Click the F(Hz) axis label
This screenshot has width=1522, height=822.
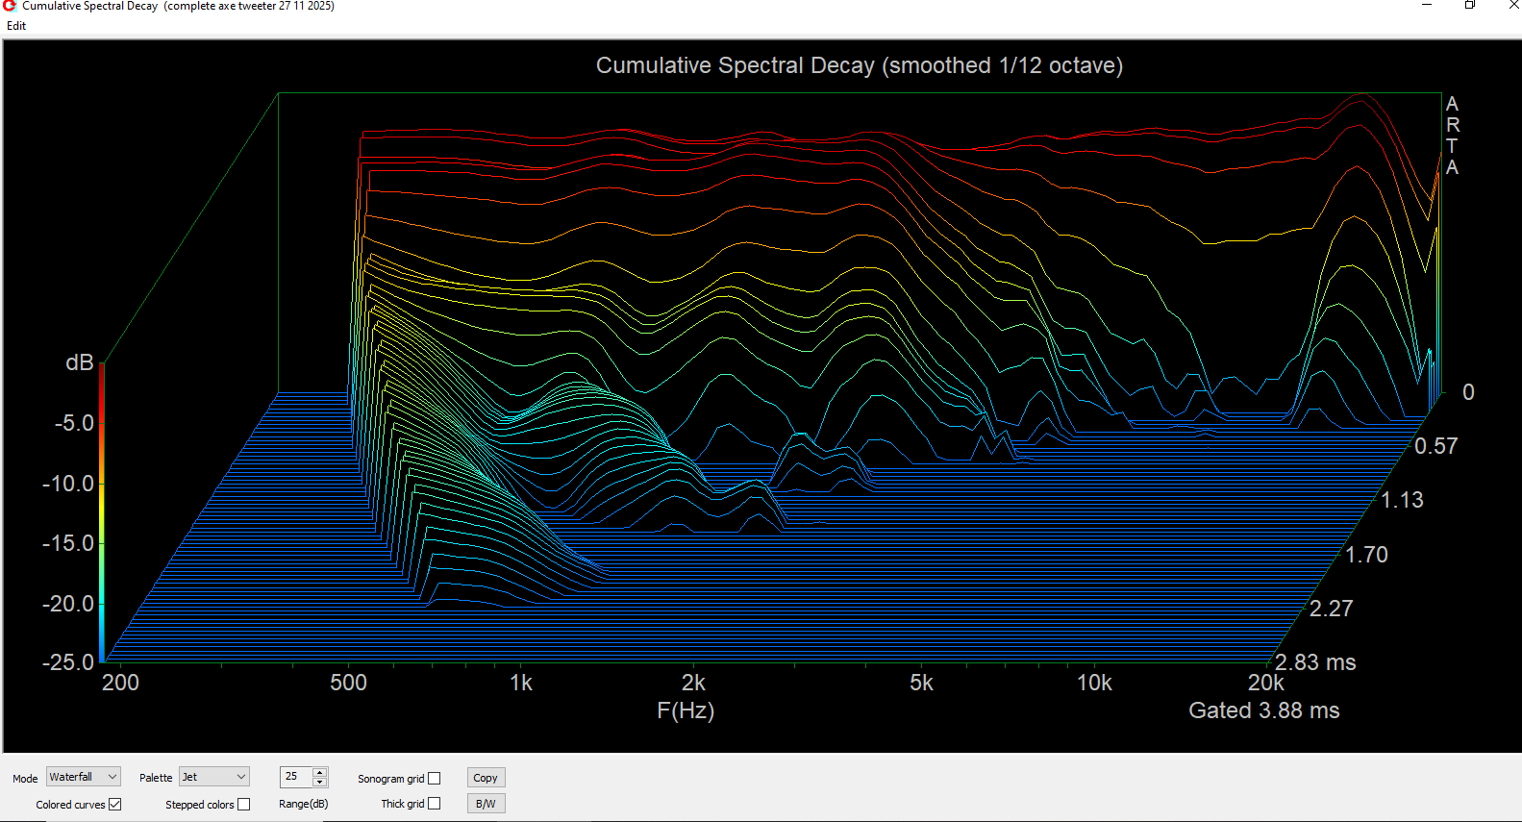click(686, 710)
